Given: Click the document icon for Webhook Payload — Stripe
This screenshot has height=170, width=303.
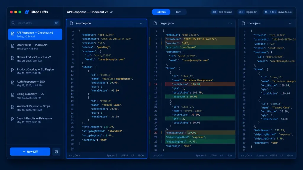Looking at the screenshot, I should pos(12,107).
